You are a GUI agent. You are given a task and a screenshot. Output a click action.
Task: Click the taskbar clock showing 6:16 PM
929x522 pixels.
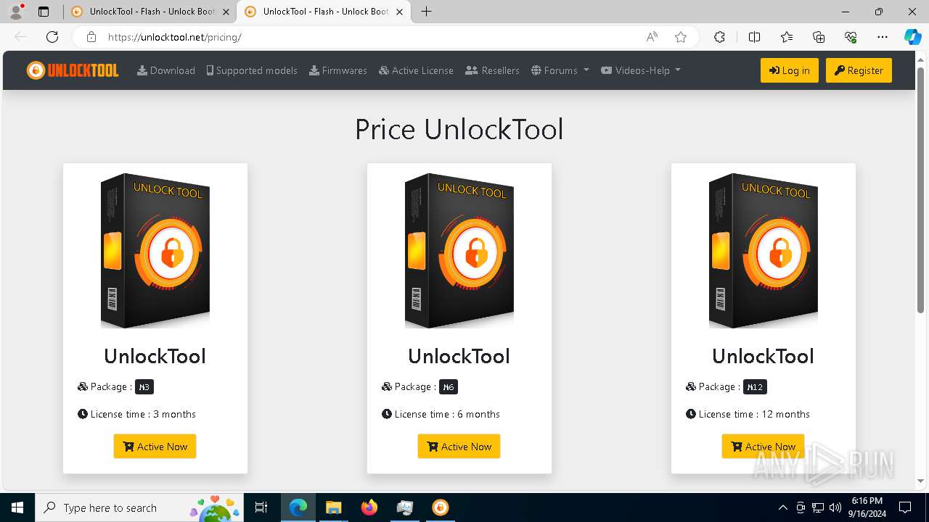point(867,507)
